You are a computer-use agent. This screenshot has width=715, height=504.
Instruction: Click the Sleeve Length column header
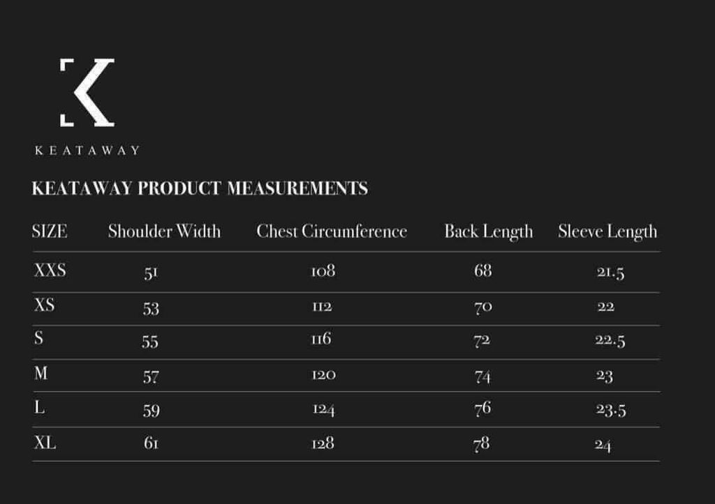(x=607, y=231)
